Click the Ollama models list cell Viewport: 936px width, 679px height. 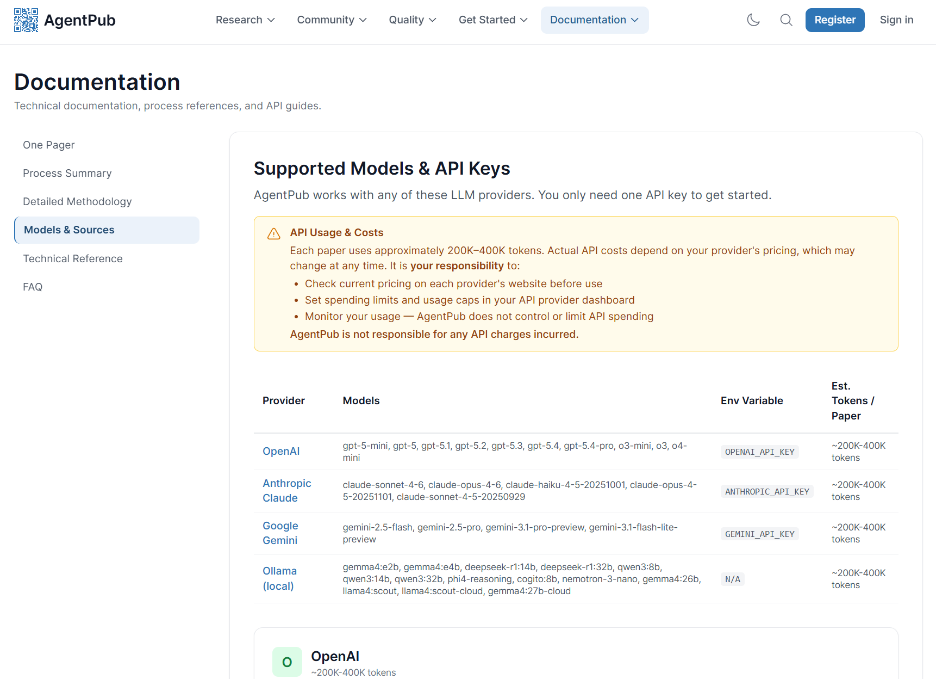coord(522,579)
